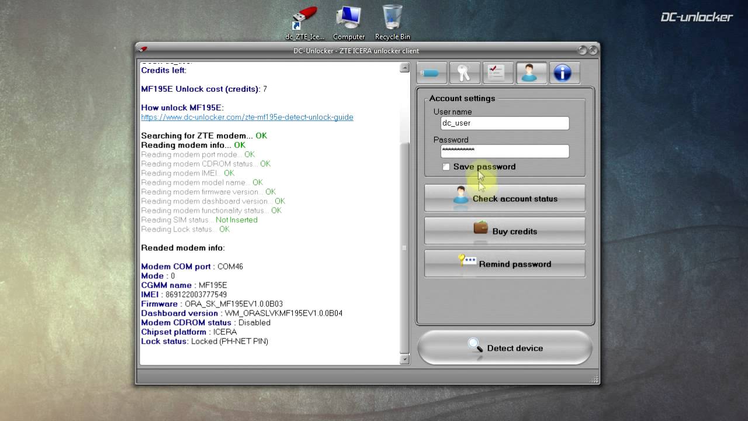Click the DC-Unlocker title bar logo icon

tap(143, 50)
